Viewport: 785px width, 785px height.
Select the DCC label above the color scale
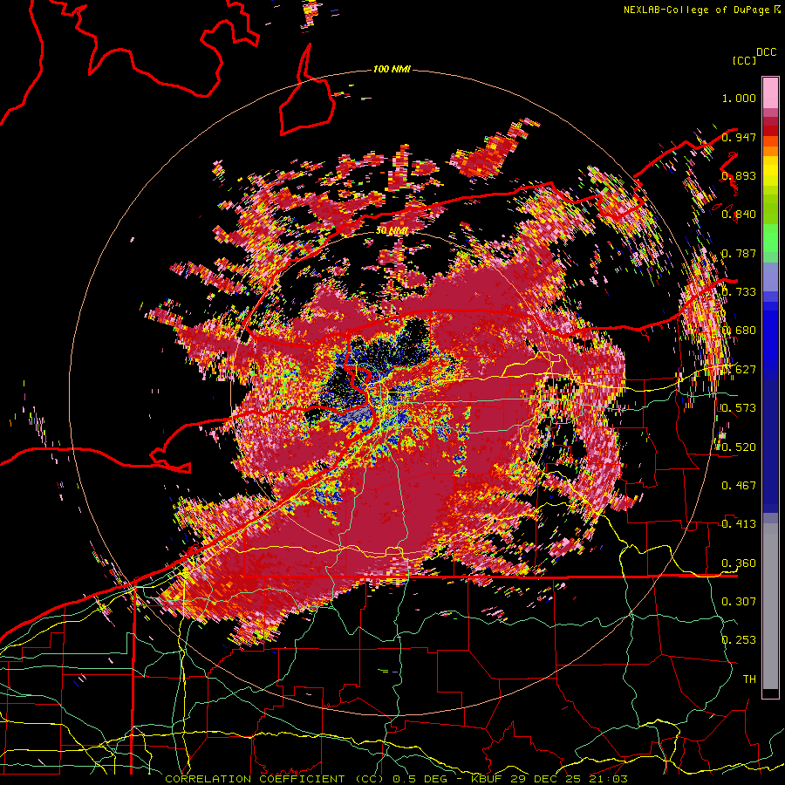[766, 52]
